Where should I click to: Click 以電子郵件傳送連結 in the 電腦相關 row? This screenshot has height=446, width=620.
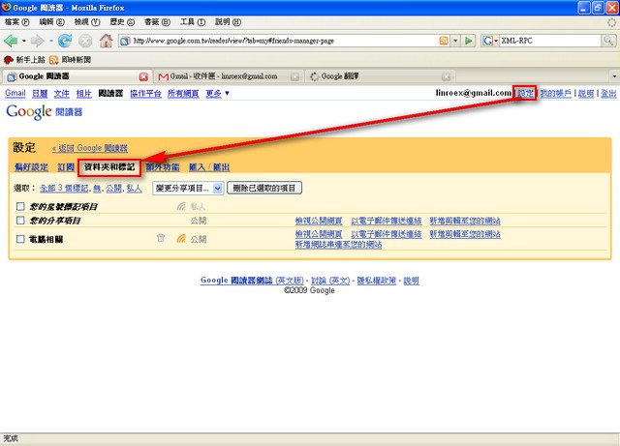coord(387,234)
